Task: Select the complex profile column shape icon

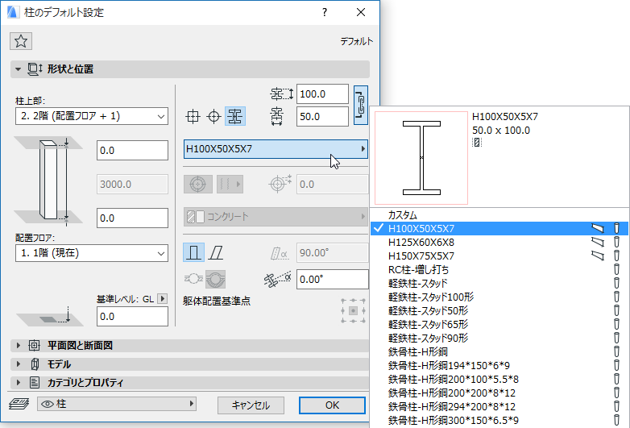Action: pyautogui.click(x=235, y=117)
